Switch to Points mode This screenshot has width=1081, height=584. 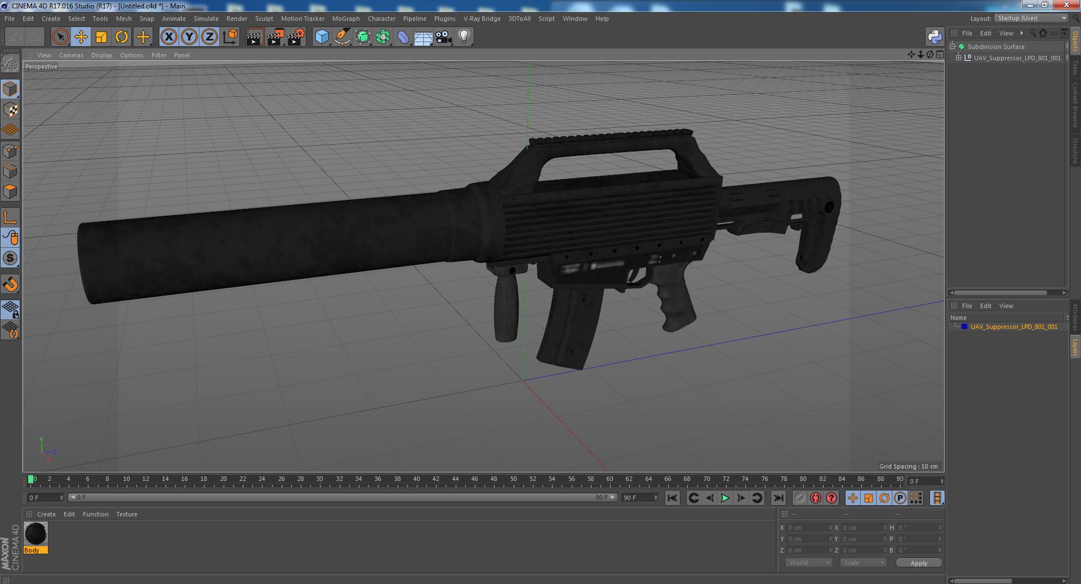click(10, 151)
